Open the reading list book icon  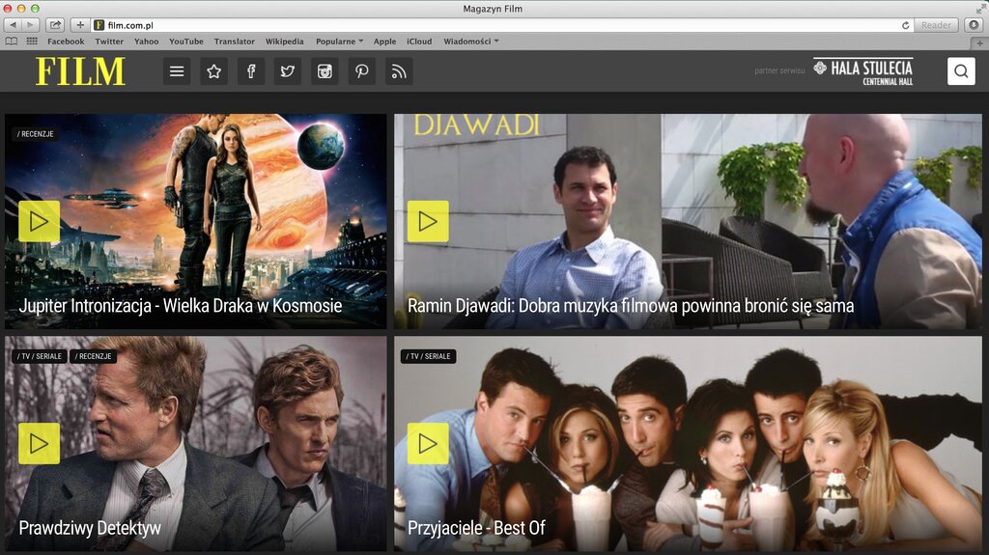tap(12, 42)
